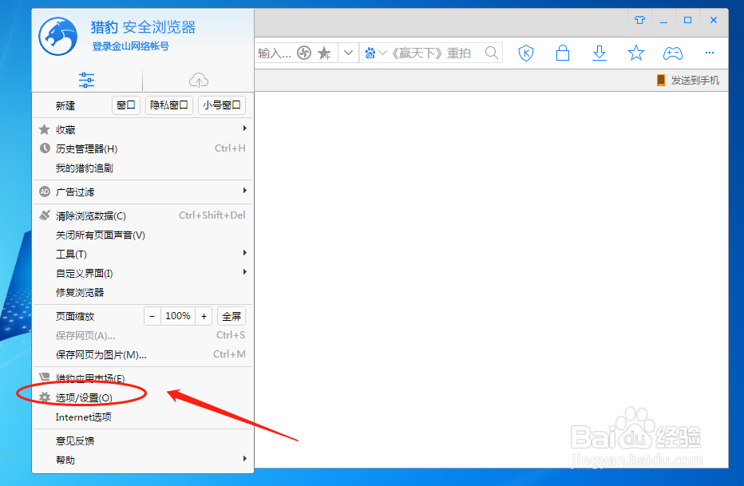The height and width of the screenshot is (486, 744).
Task: Click the address bar input field
Action: (275, 53)
